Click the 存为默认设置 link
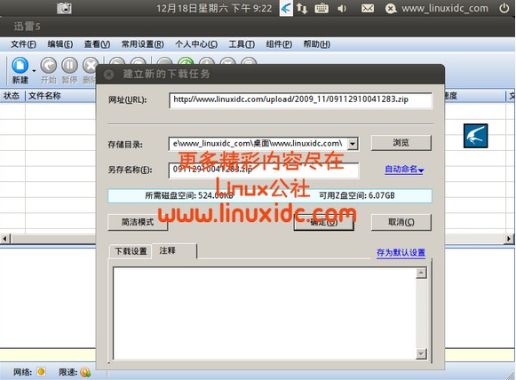This screenshot has width=516, height=380. click(401, 253)
